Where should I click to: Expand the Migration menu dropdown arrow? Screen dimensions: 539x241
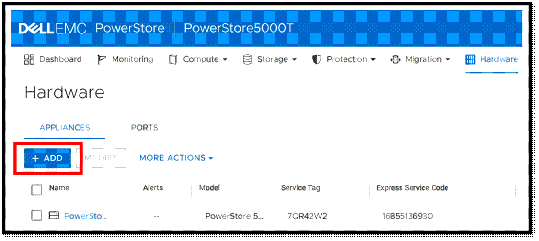(x=448, y=60)
